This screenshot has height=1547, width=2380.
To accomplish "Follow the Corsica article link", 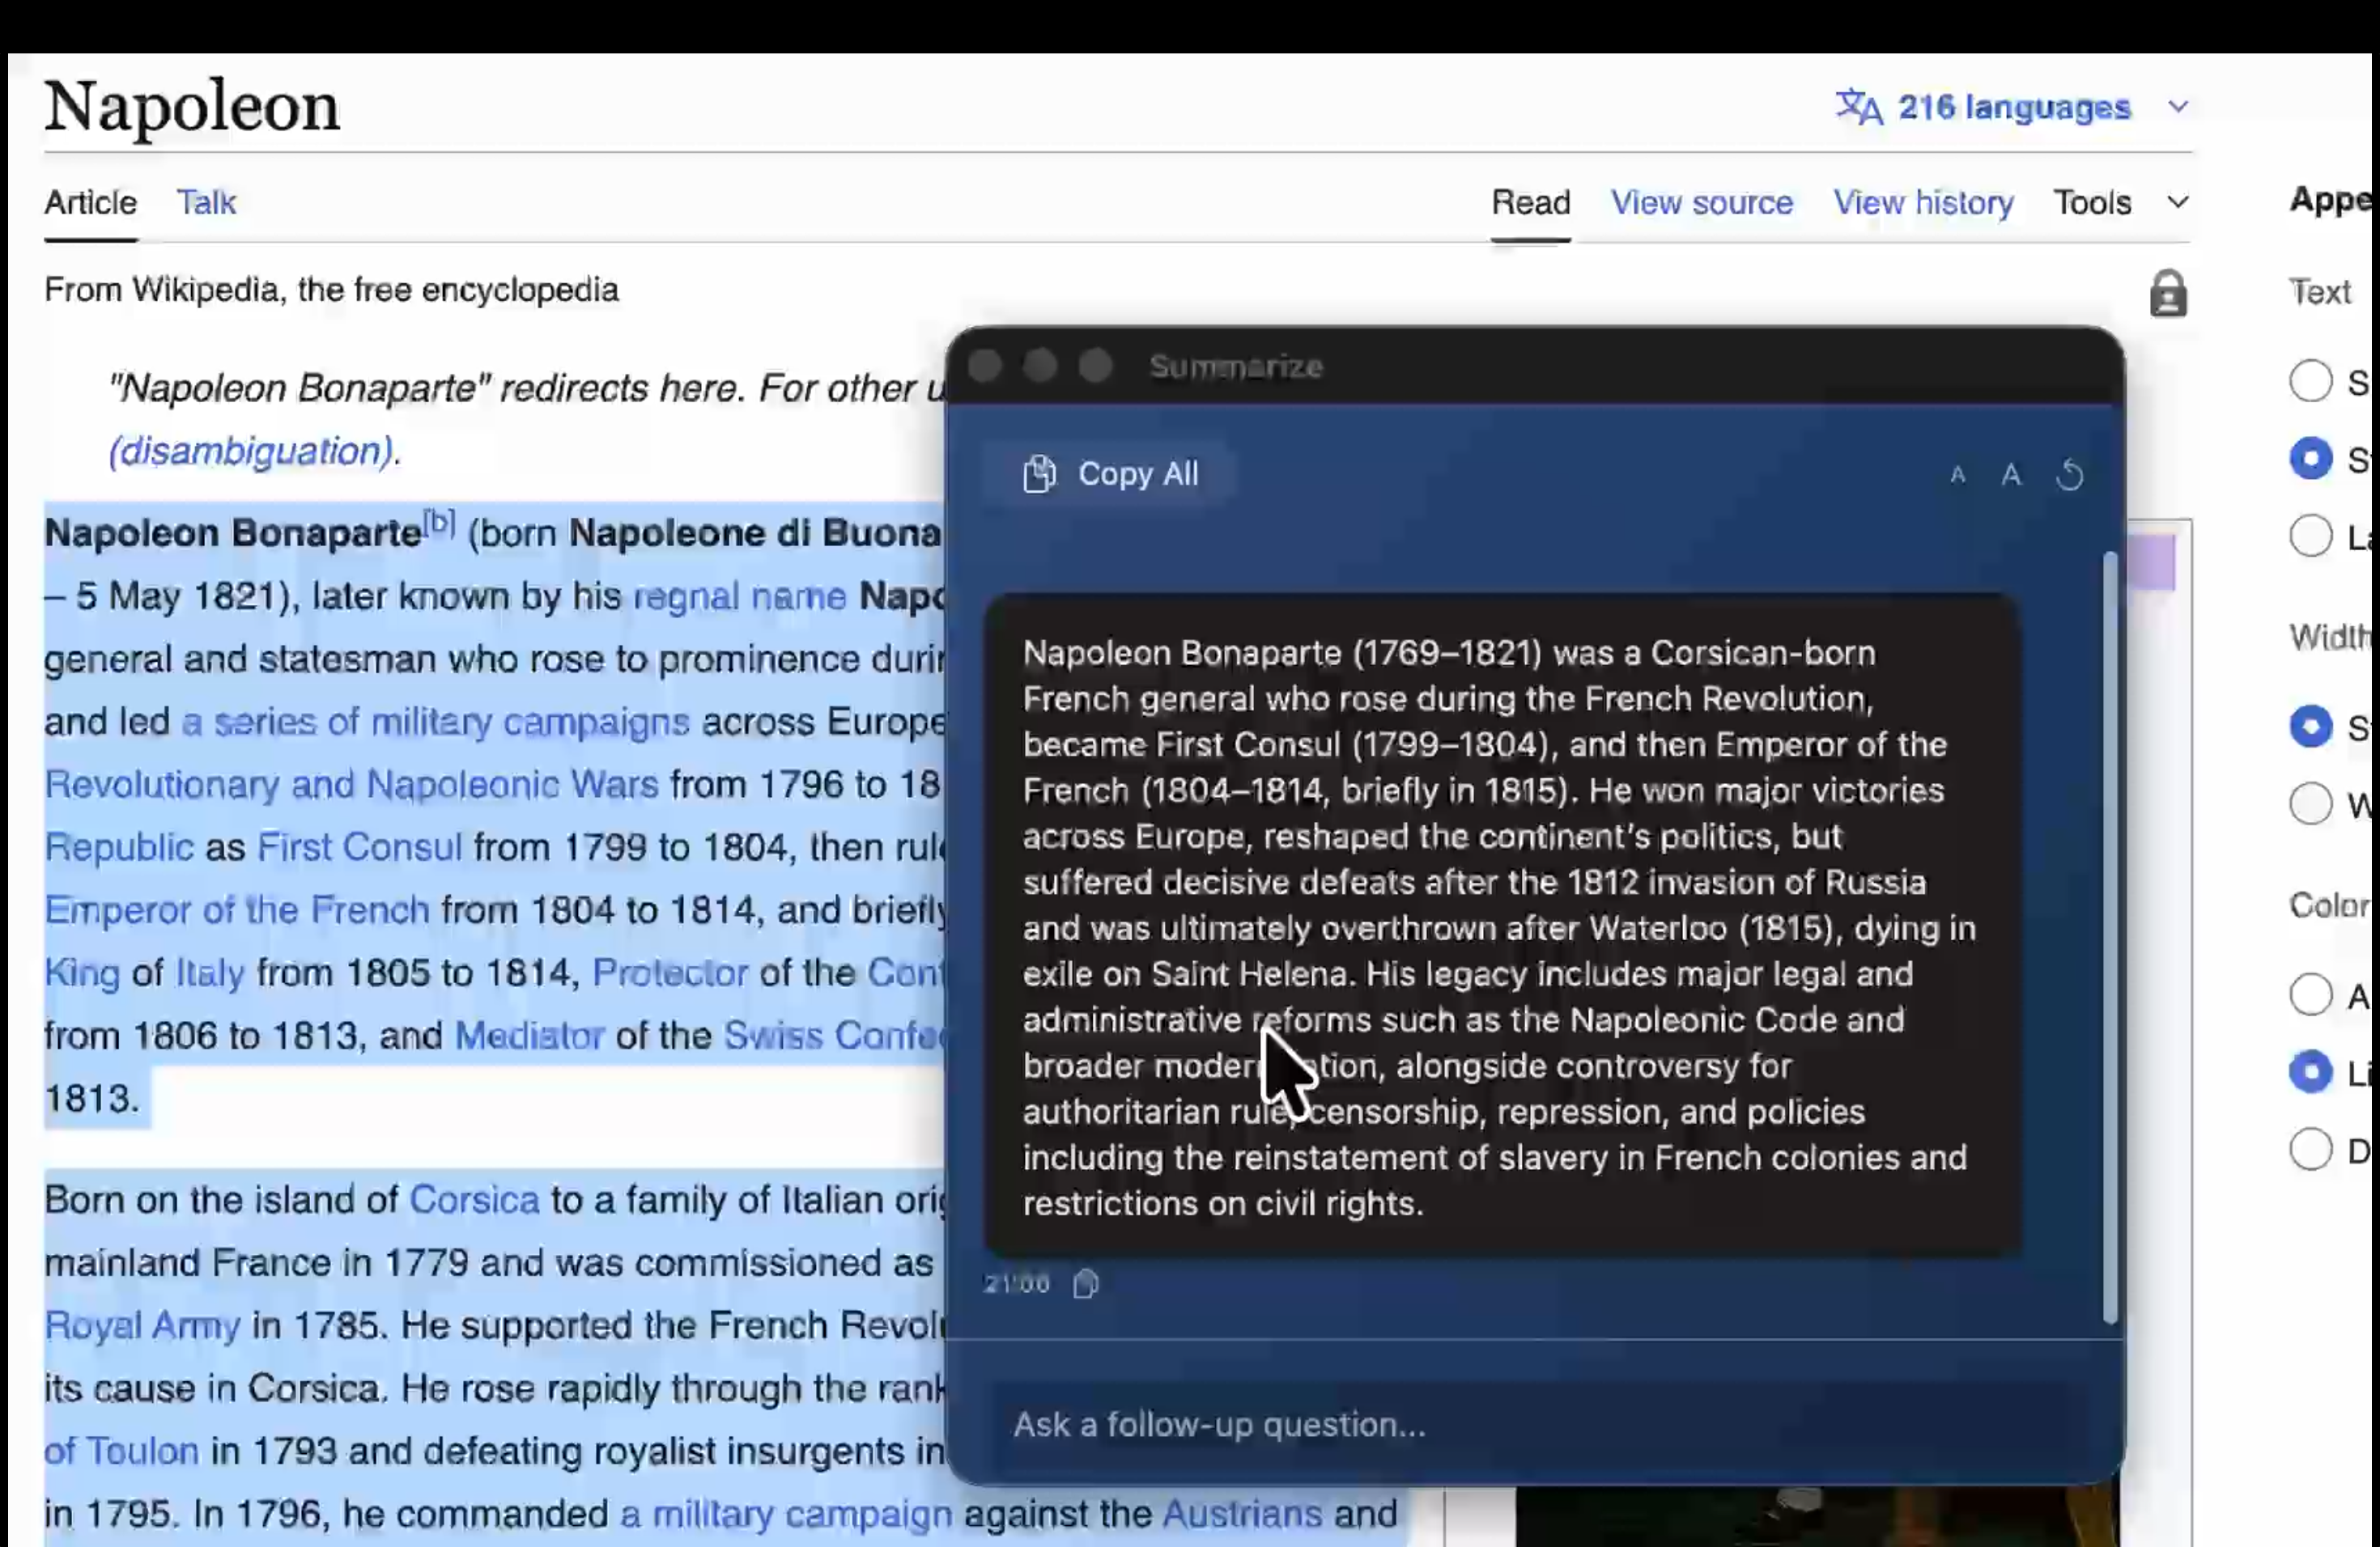I will (x=474, y=1199).
